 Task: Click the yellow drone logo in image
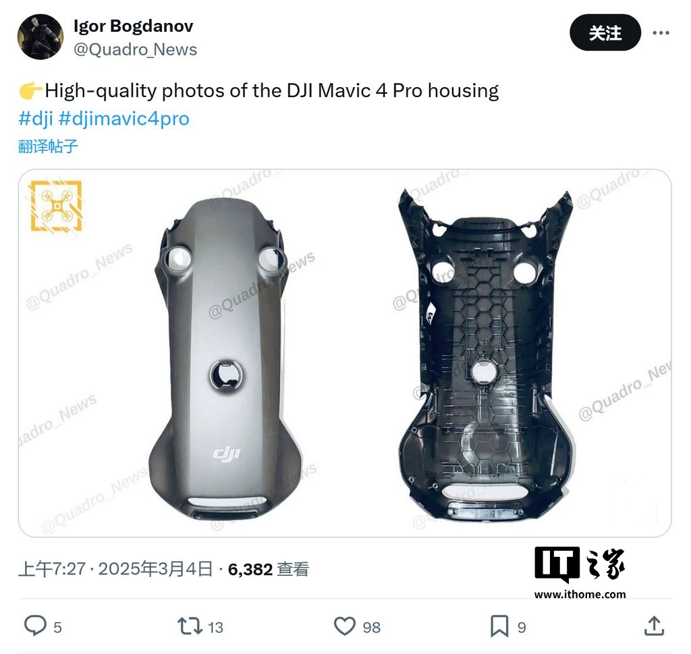[x=55, y=206]
